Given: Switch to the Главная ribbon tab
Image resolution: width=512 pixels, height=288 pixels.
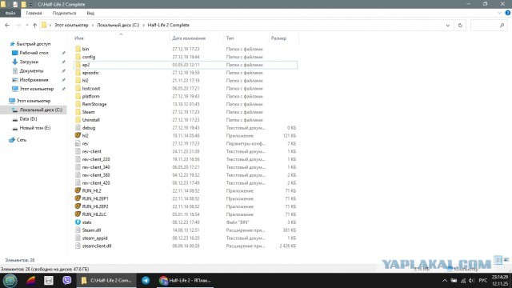Looking at the screenshot, I should [x=34, y=13].
